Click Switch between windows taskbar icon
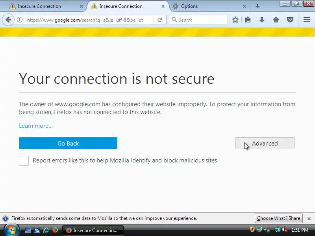The height and width of the screenshot is (236, 315). (x=37, y=230)
